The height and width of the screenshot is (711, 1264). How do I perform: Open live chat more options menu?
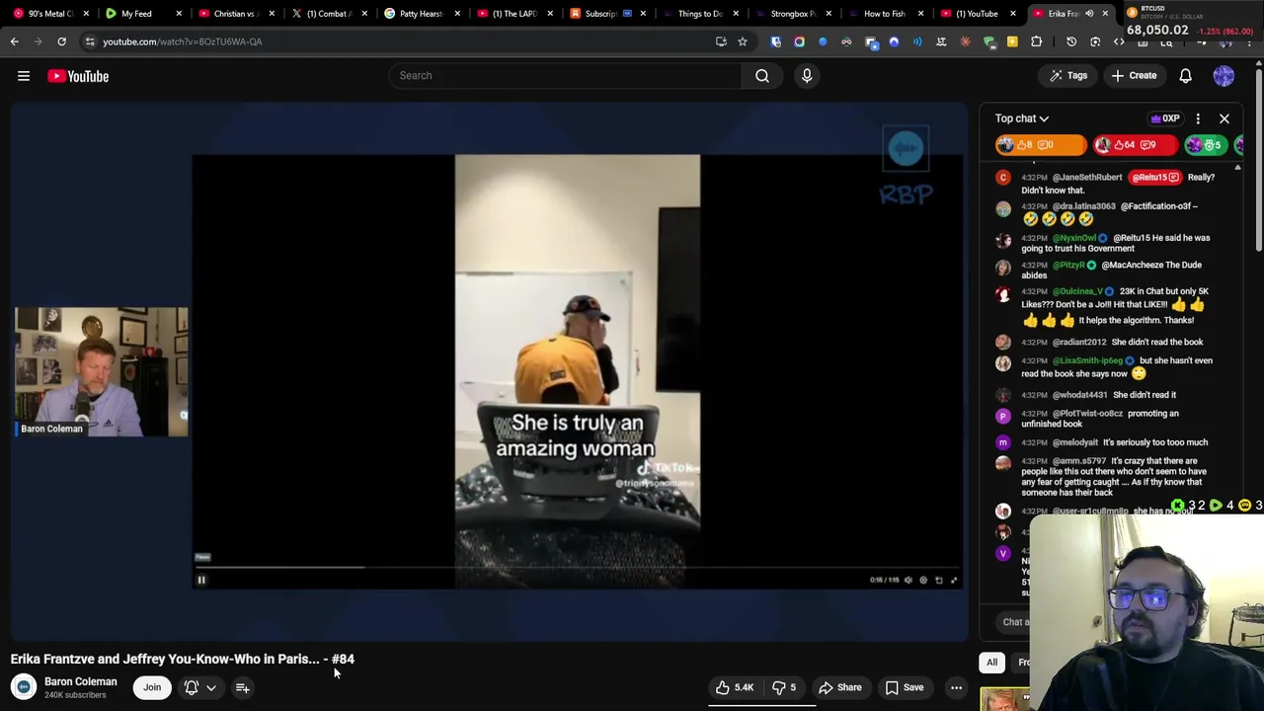tap(1198, 118)
